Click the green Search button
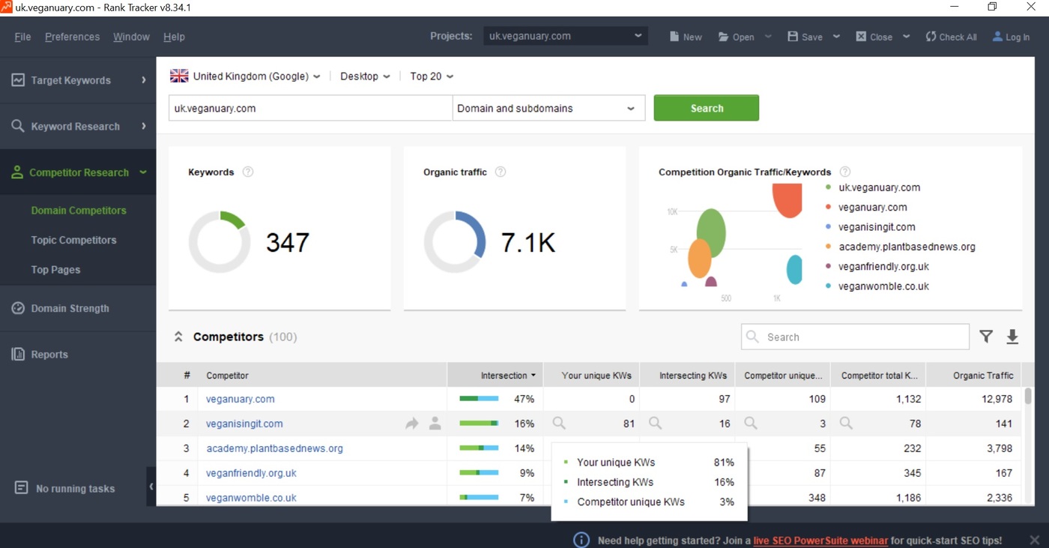This screenshot has height=548, width=1049. coord(706,108)
